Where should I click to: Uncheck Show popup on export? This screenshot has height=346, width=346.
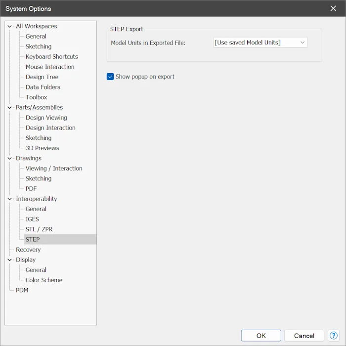point(110,77)
